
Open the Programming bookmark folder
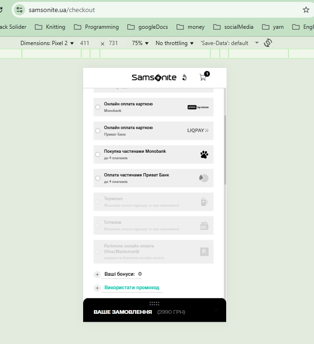pos(96,27)
